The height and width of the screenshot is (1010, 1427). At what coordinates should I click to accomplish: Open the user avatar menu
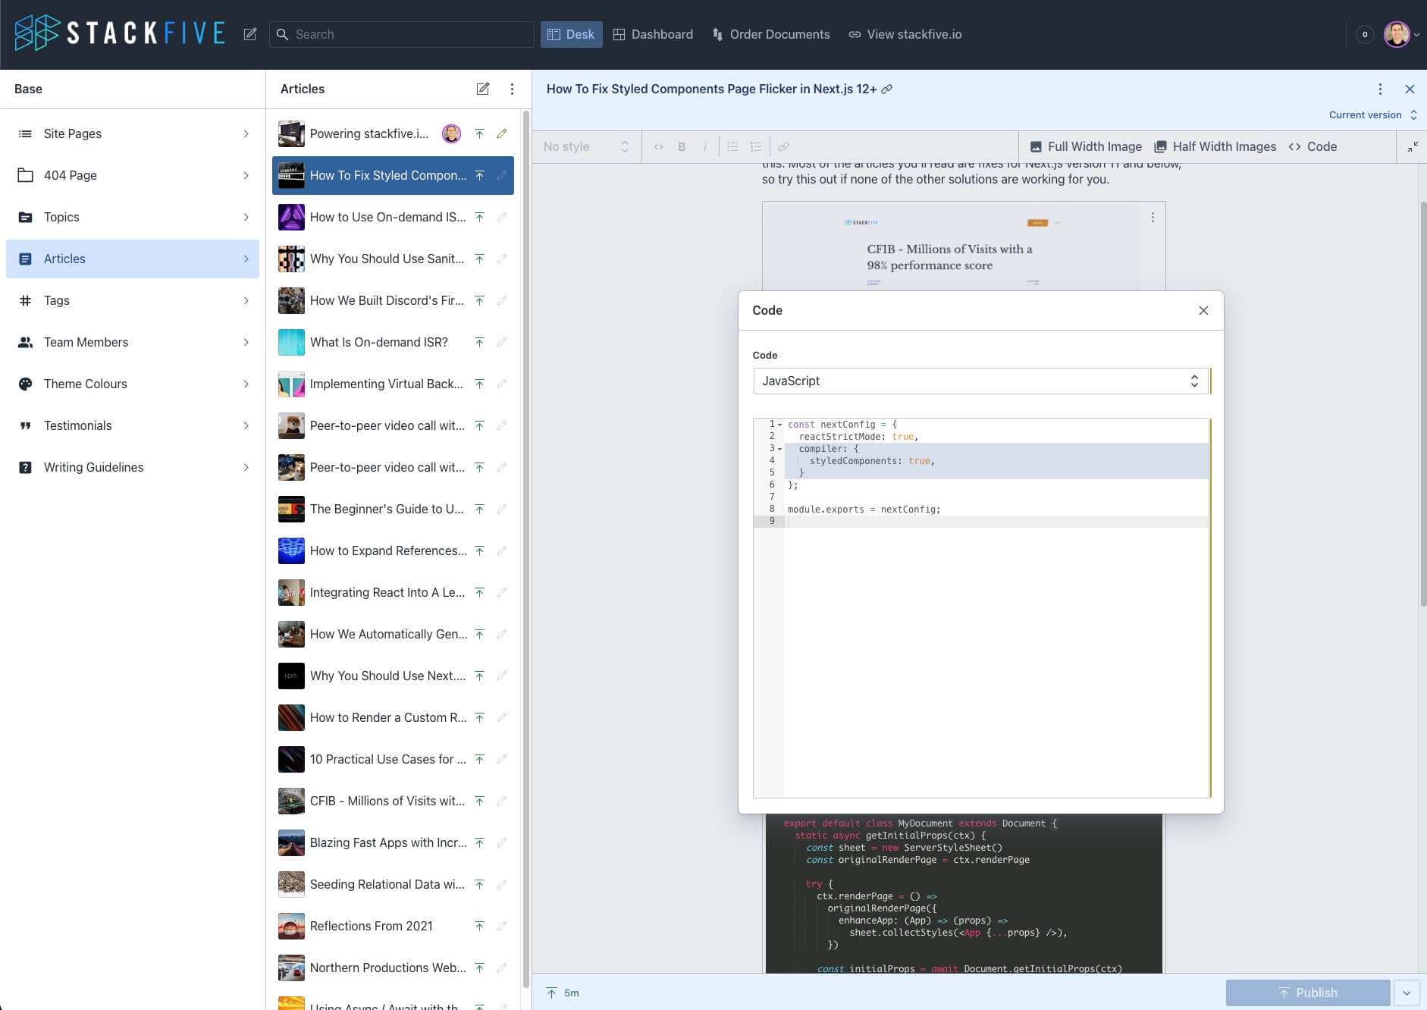(x=1401, y=34)
